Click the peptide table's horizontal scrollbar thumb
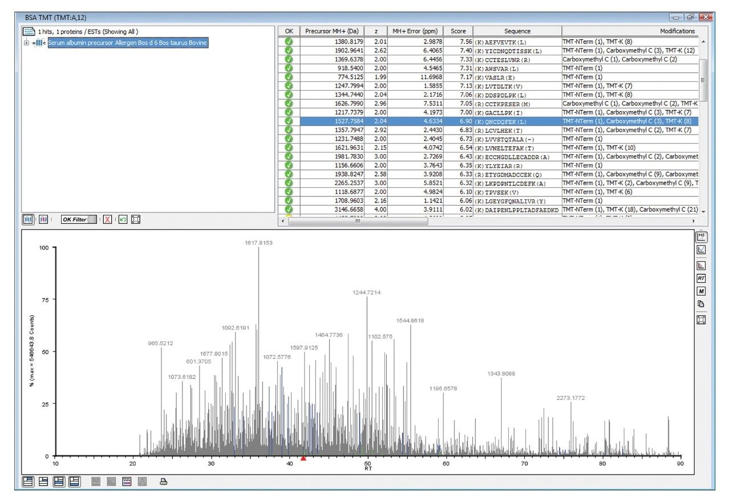 point(358,221)
